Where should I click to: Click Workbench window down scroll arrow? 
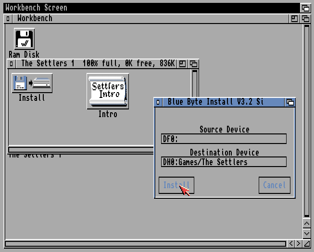tap(307, 233)
